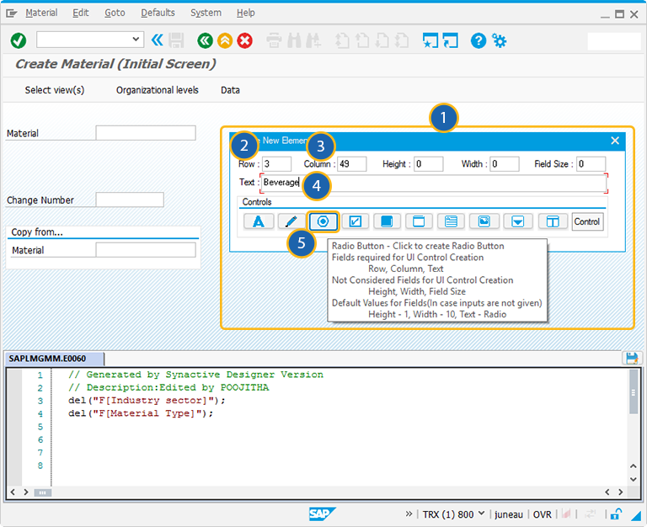Click the Row input field
The image size is (647, 527).
coord(276,163)
